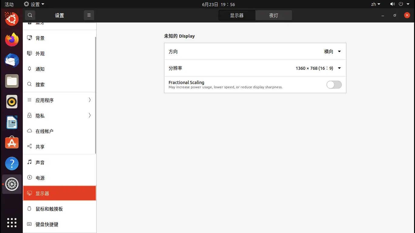The width and height of the screenshot is (415, 233).
Task: Disable Fractional Scaling switch
Action: [334, 85]
